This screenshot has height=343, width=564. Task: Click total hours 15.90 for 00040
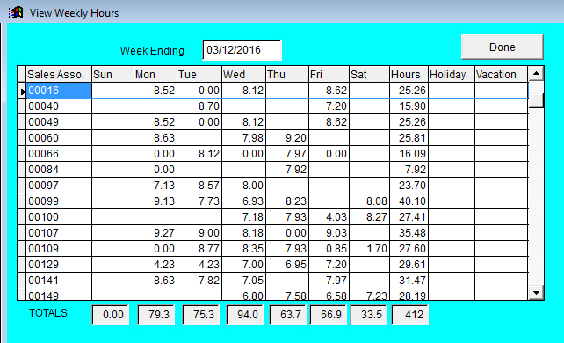click(409, 106)
